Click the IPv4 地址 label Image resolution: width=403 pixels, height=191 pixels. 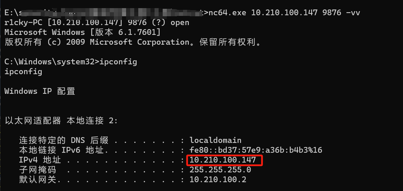pos(40,160)
